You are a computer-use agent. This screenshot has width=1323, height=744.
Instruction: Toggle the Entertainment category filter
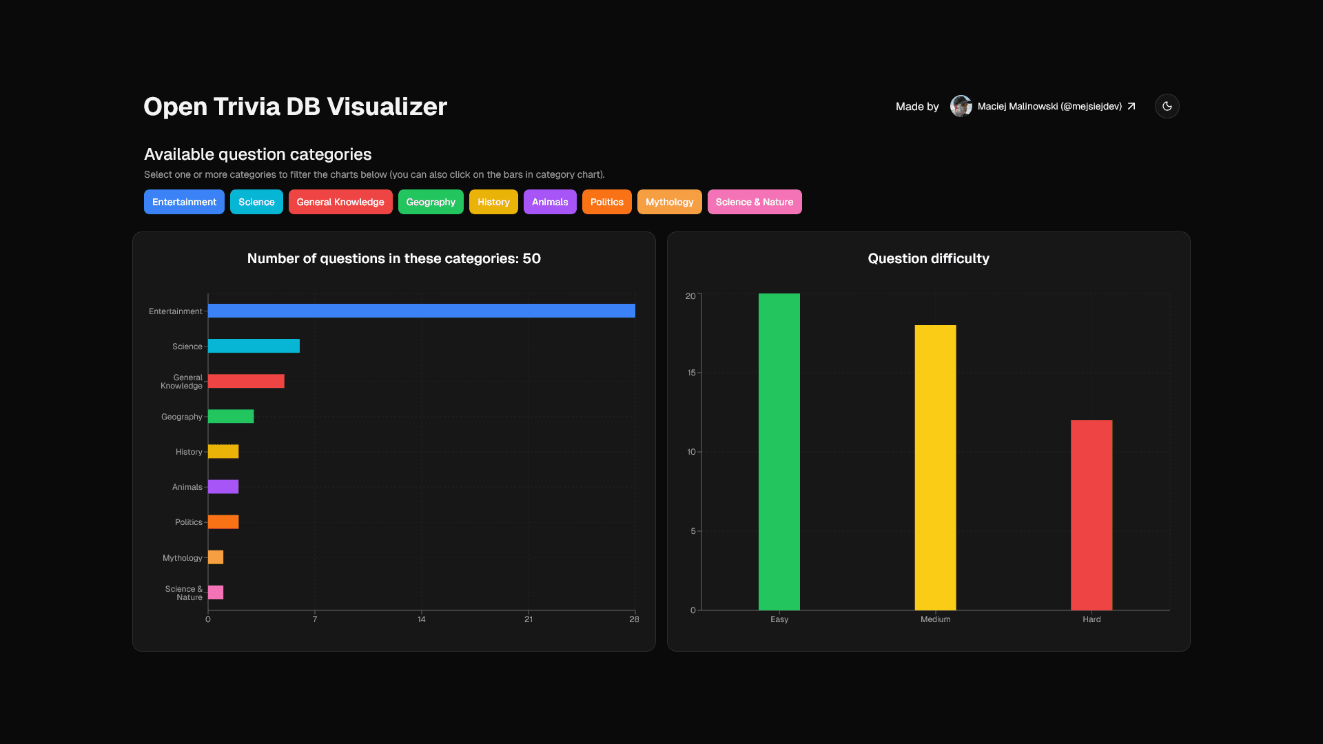click(x=184, y=202)
